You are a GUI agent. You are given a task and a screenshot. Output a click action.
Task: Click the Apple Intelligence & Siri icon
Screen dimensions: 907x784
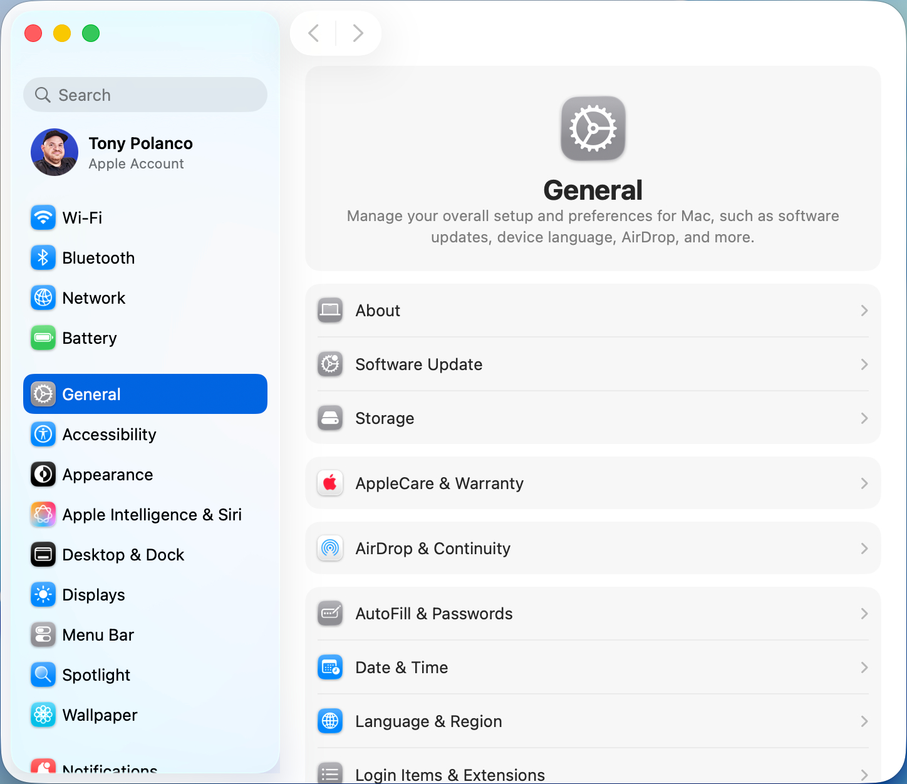(43, 515)
